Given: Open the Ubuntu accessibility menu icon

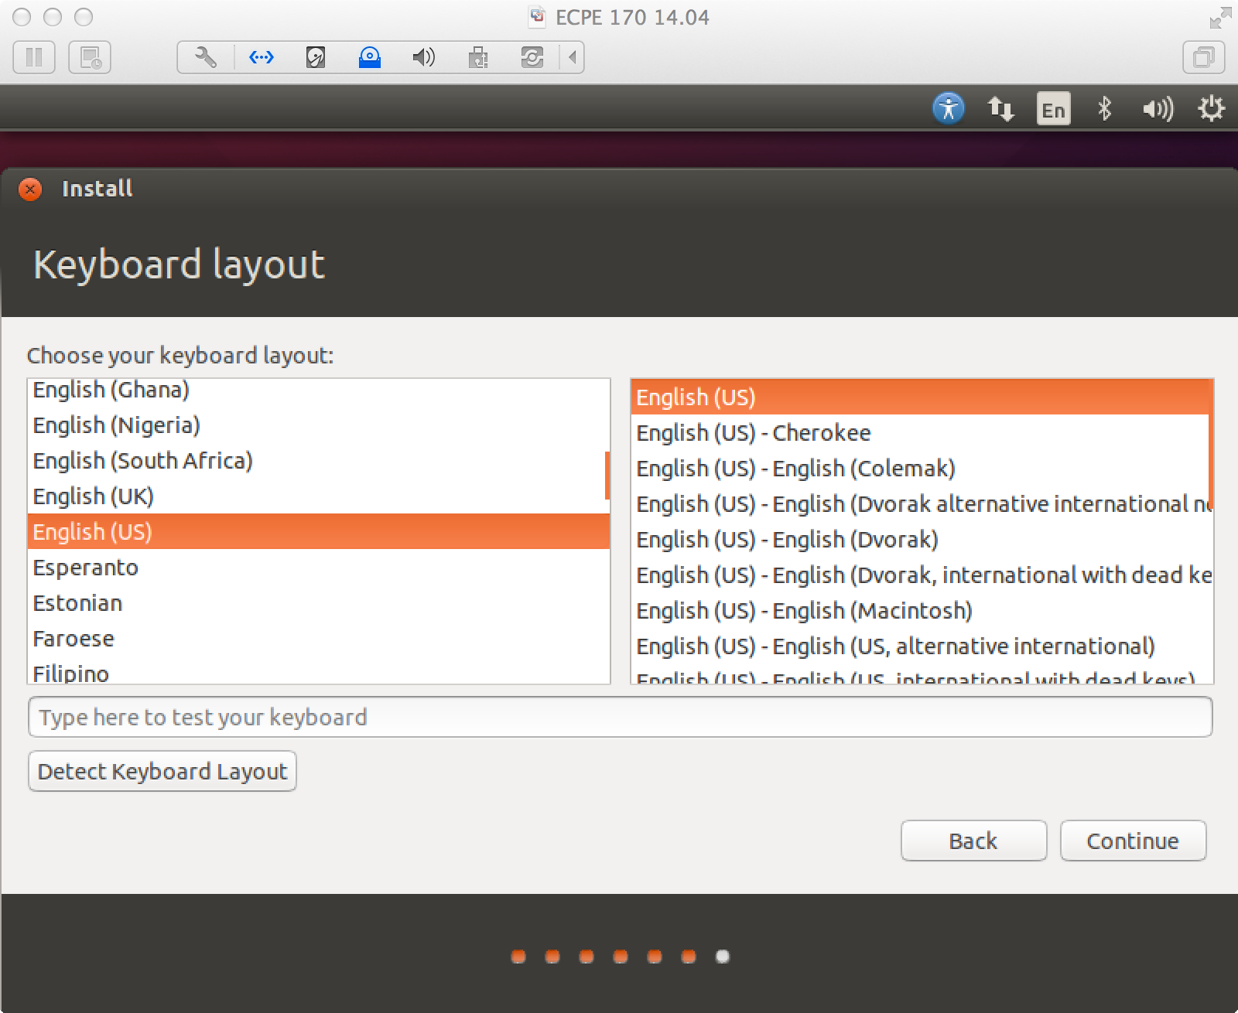Looking at the screenshot, I should click(x=949, y=109).
